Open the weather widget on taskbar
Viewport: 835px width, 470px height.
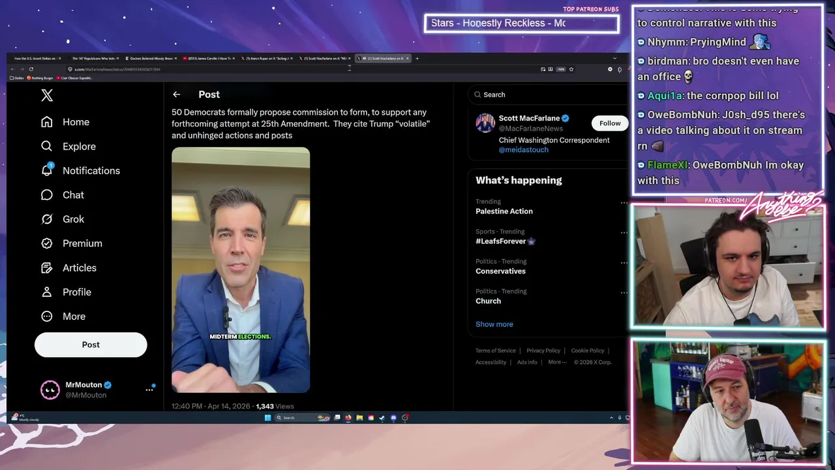coord(26,418)
